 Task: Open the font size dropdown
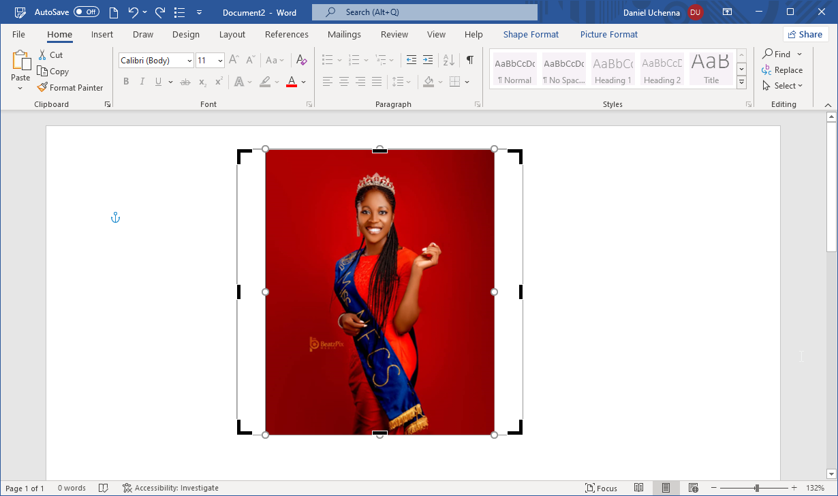[x=220, y=61]
